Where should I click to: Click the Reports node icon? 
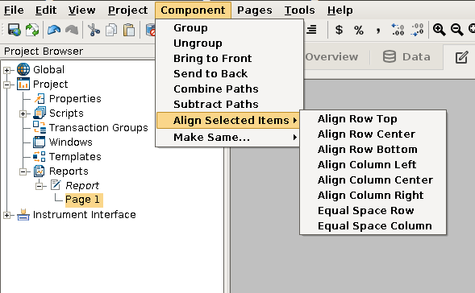coord(40,171)
